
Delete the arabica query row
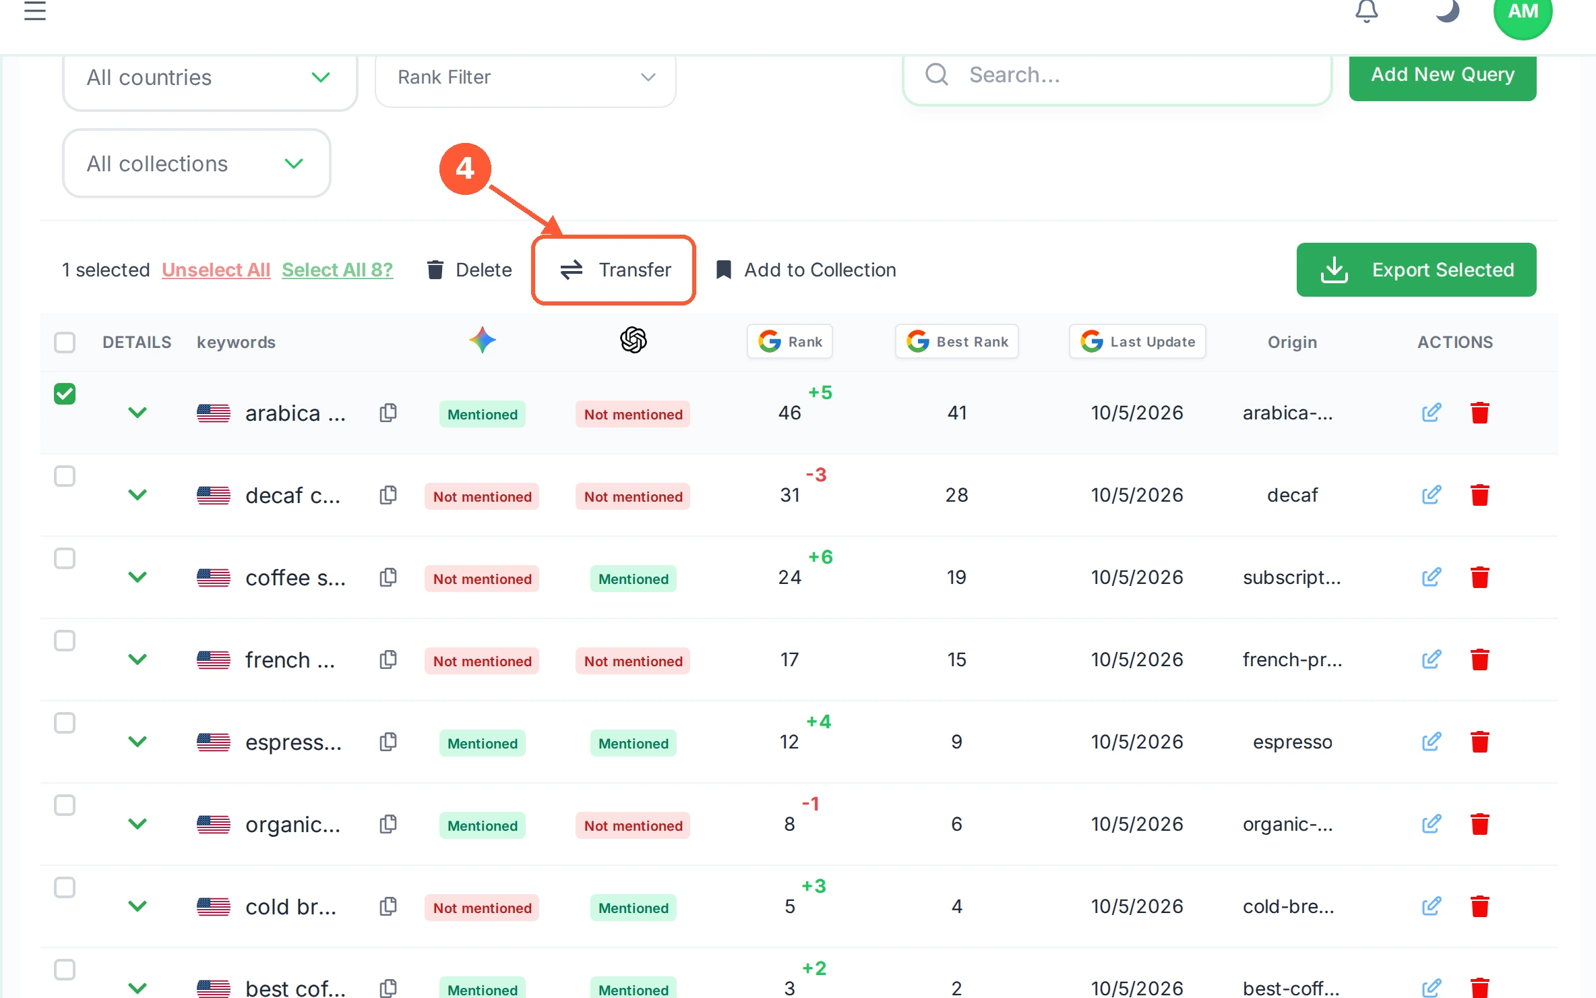[1480, 413]
